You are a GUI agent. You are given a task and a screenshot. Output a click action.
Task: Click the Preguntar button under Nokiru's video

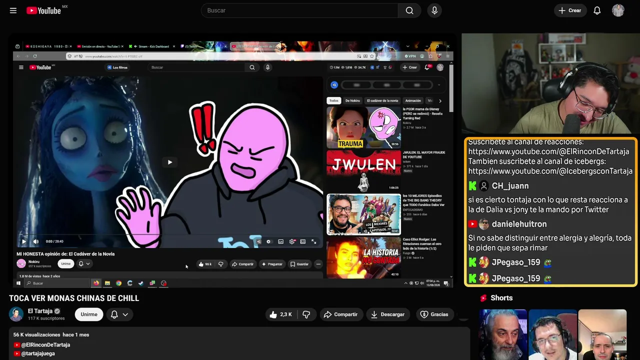272,264
